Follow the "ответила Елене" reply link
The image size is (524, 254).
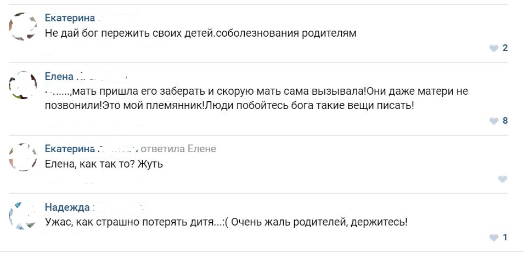(x=179, y=149)
